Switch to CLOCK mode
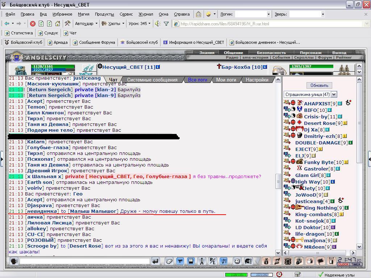The height and width of the screenshot is (278, 371). point(343,264)
